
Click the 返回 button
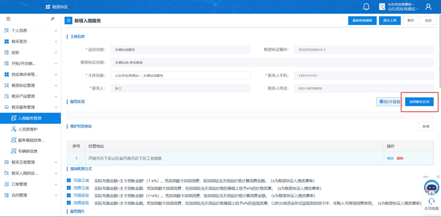pos(428,21)
